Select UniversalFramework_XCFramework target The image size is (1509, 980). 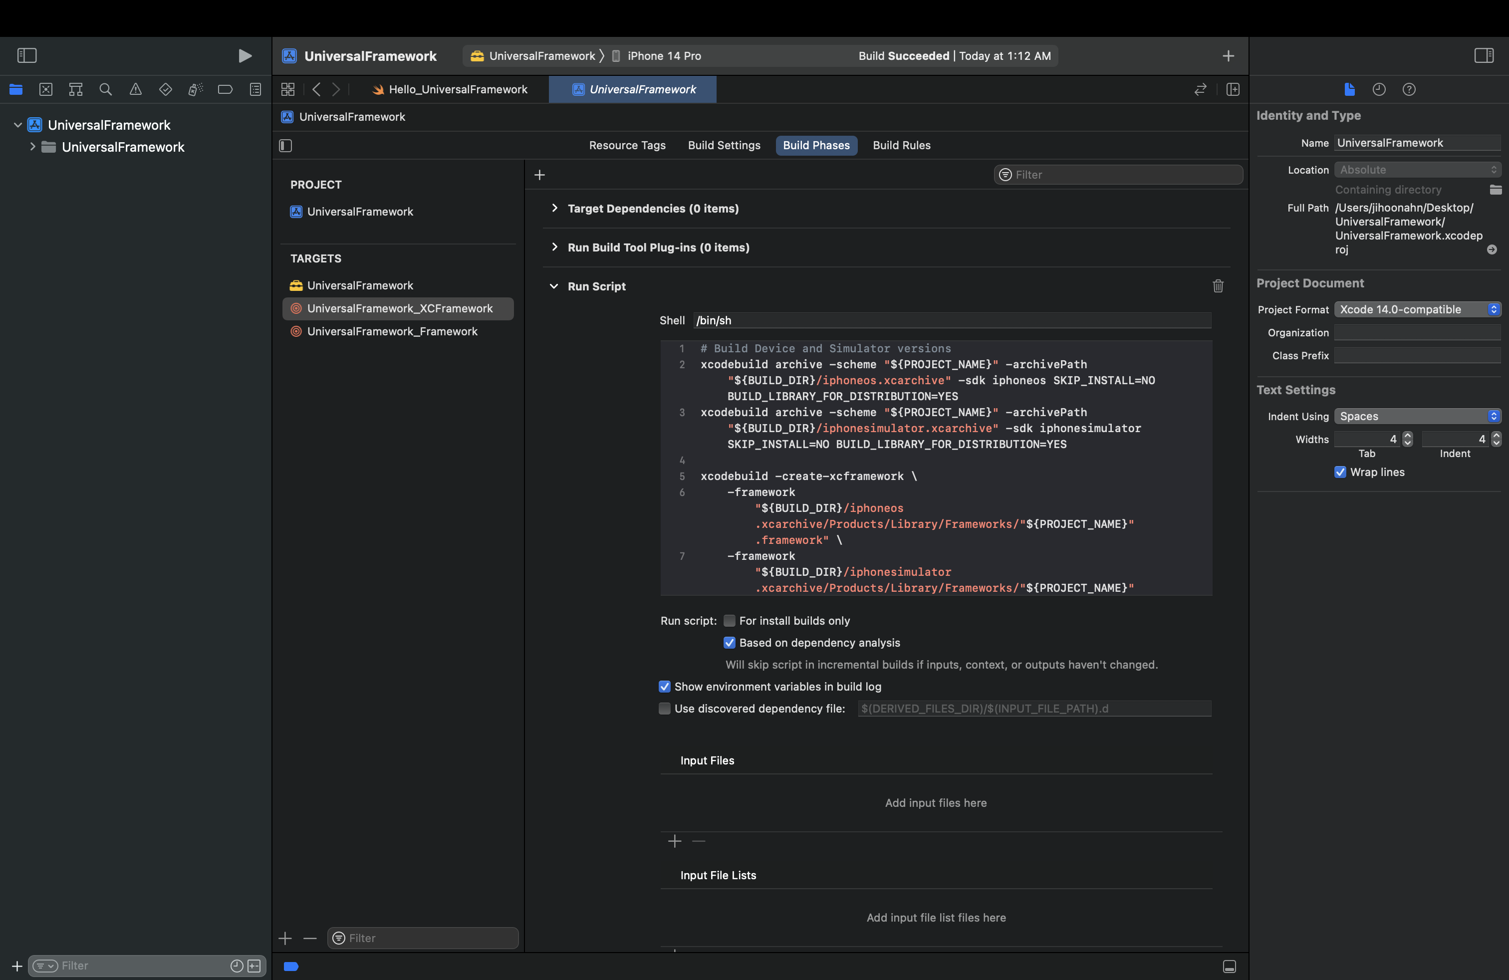coord(398,309)
